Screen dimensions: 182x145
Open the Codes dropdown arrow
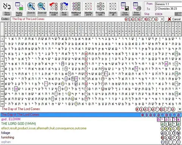coord(162,19)
